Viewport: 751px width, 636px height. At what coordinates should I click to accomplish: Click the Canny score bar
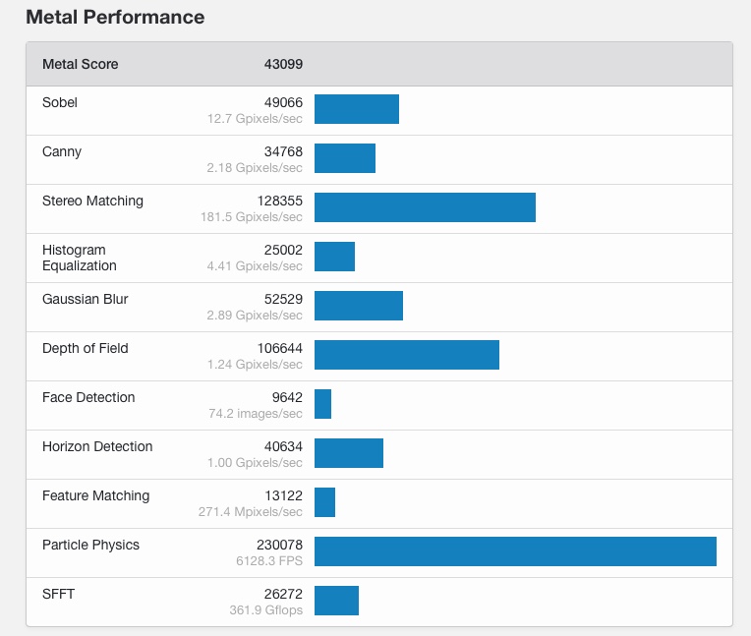click(x=345, y=158)
